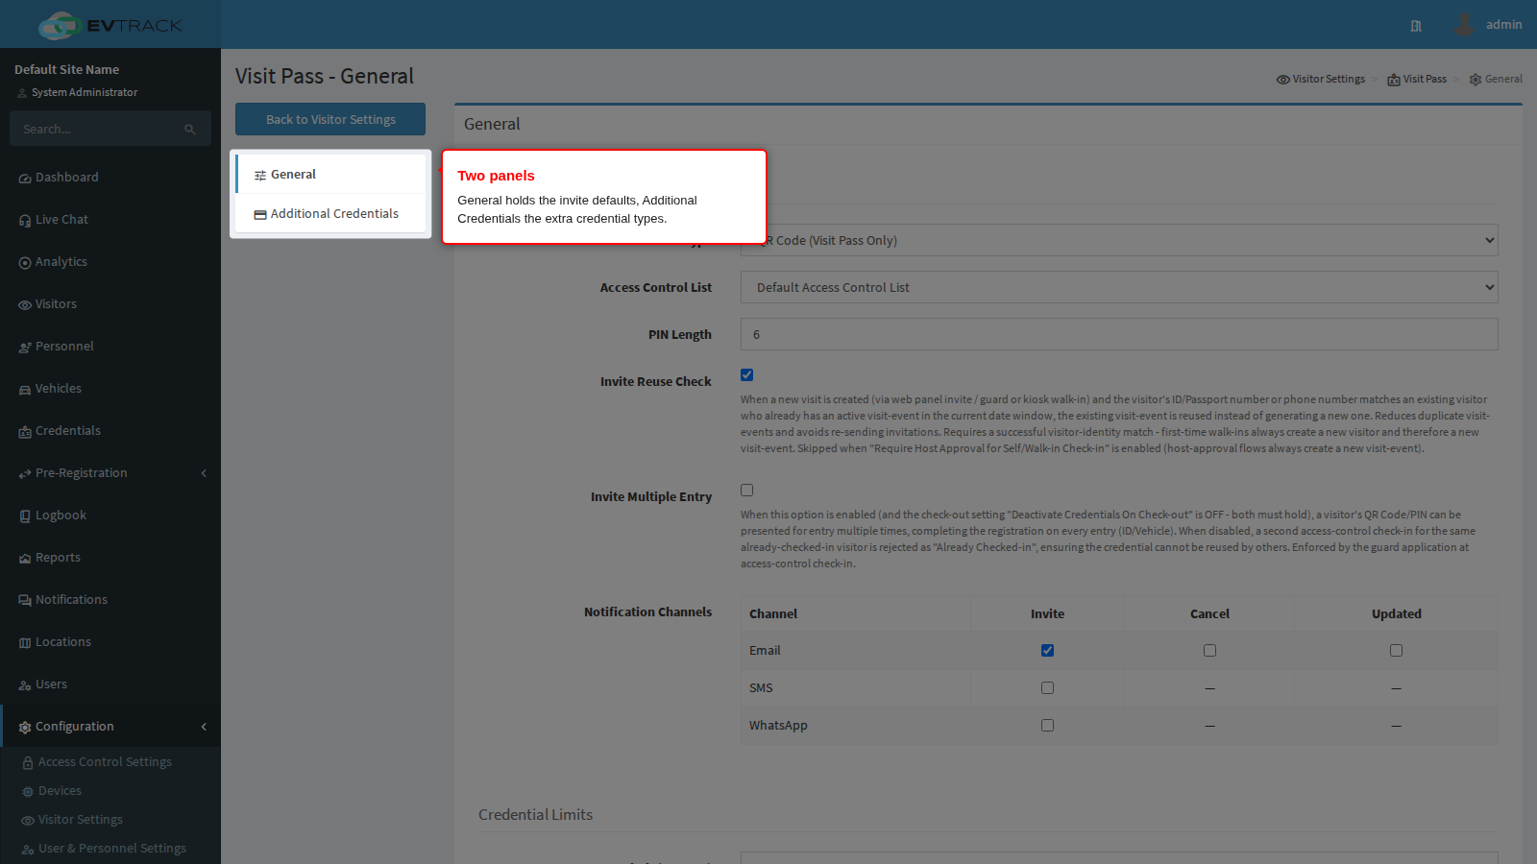Open the Access Control List dropdown
This screenshot has height=864, width=1537.
tap(1119, 287)
